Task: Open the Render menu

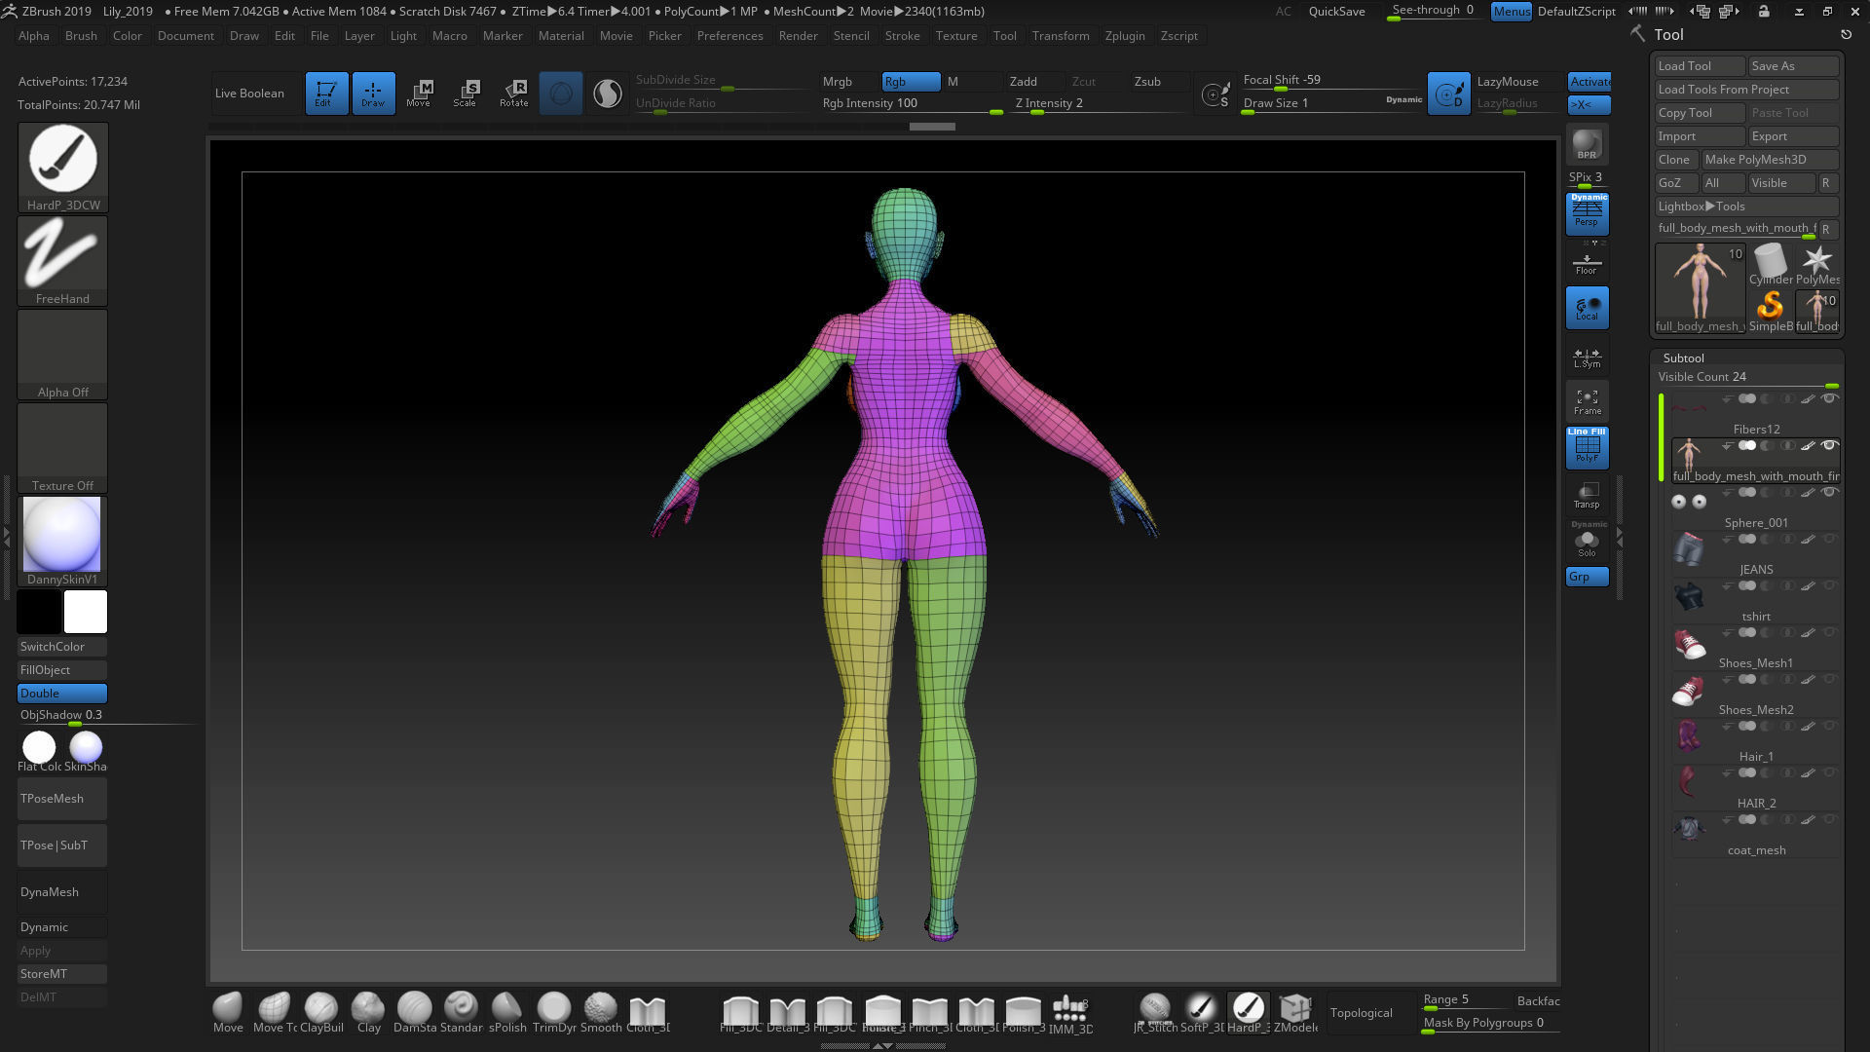Action: pos(798,35)
